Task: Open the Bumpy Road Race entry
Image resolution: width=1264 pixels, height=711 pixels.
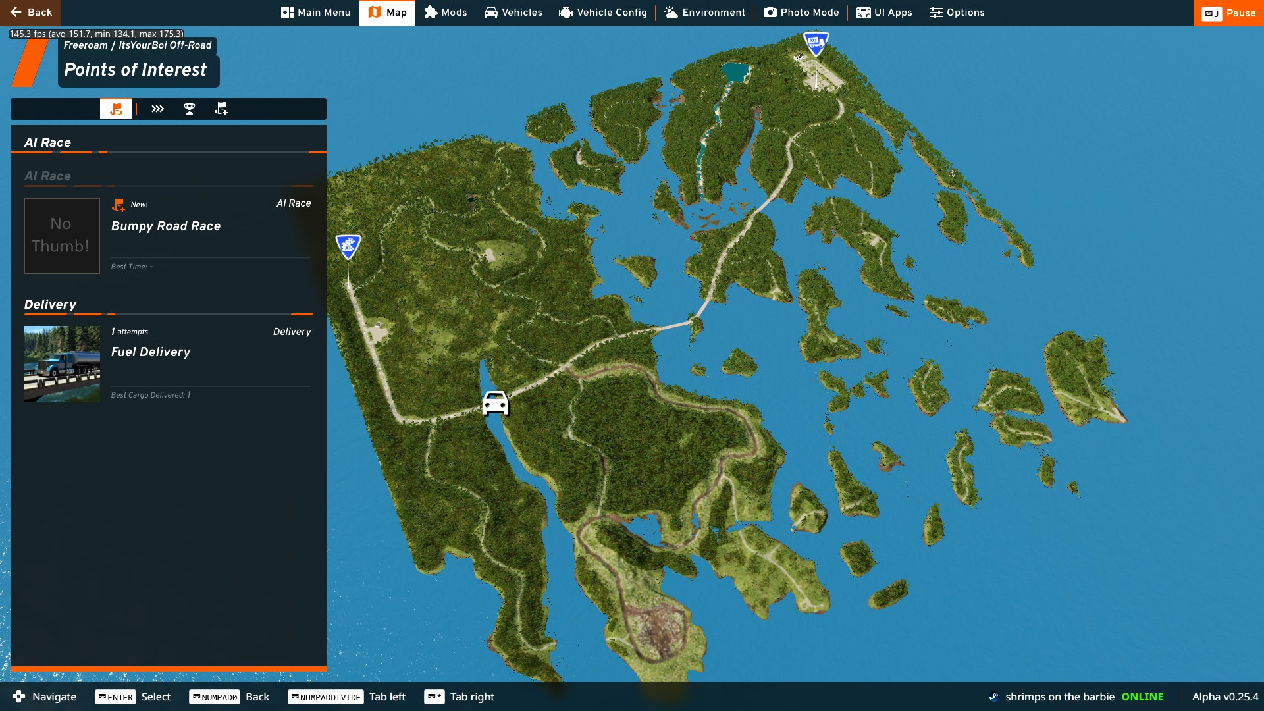Action: pos(168,235)
